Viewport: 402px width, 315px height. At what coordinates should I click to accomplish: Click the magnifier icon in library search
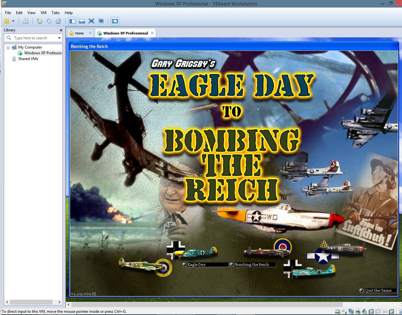9,38
